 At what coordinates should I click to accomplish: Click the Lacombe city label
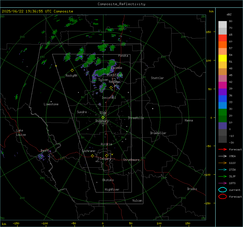coord(116,68)
